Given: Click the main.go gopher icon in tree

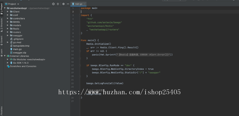Looking at the screenshot, I should pos(11,49).
